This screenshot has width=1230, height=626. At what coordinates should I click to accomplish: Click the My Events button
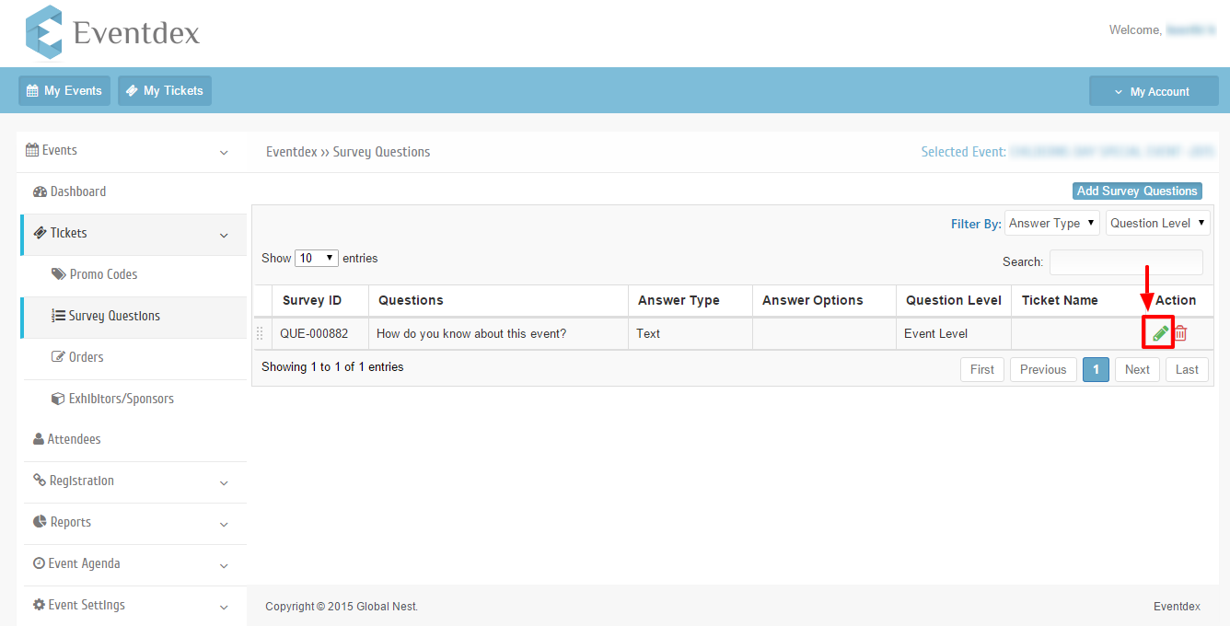pyautogui.click(x=64, y=90)
